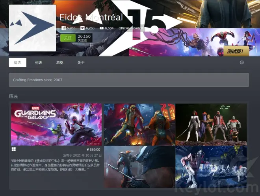Click the 精选 section heading
The width and height of the screenshot is (260, 196).
click(13, 96)
